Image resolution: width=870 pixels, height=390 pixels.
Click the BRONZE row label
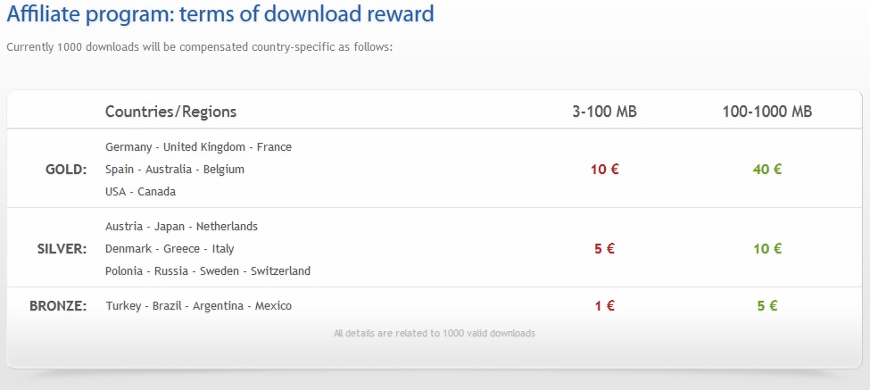click(58, 306)
